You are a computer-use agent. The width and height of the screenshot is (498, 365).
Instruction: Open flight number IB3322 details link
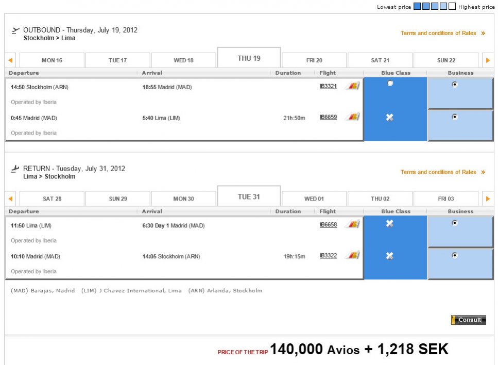(328, 256)
